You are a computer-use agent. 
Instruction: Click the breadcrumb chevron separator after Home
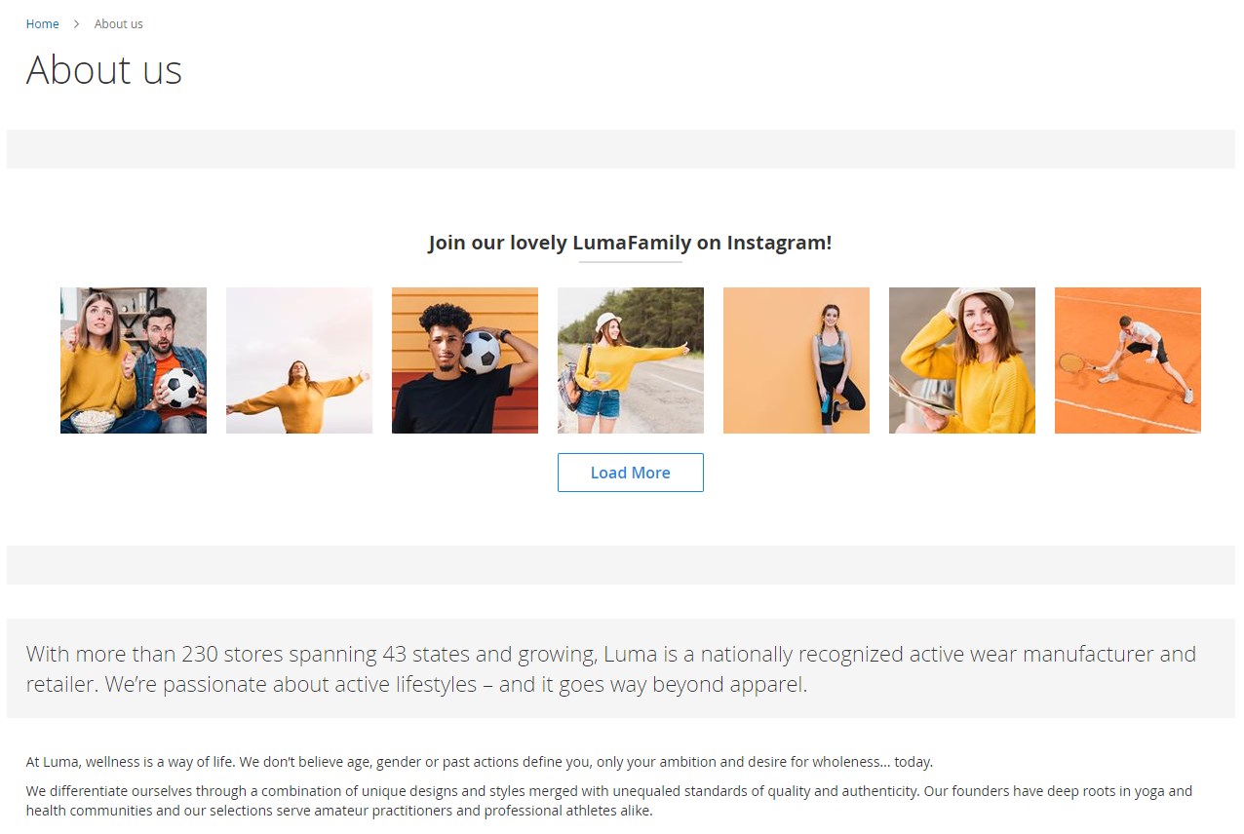click(x=76, y=23)
